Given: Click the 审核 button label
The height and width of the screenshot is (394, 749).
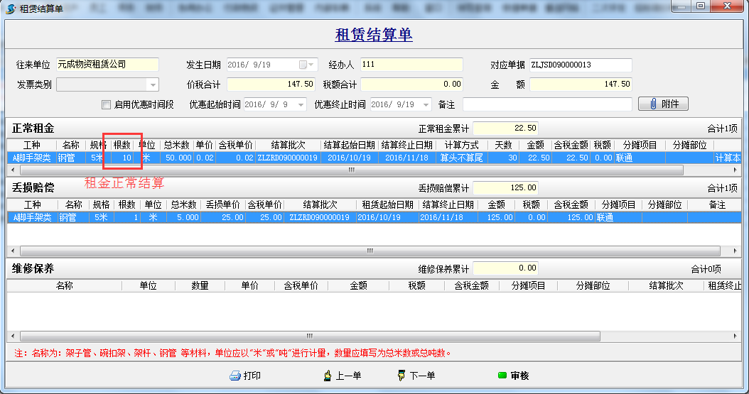Looking at the screenshot, I should [519, 376].
